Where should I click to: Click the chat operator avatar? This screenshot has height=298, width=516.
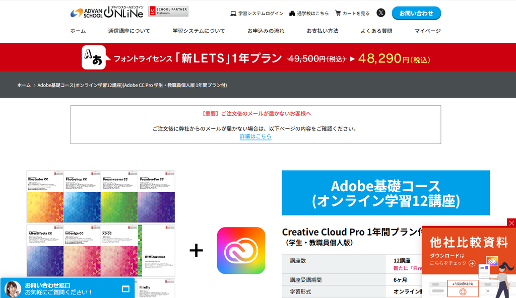click(x=13, y=289)
